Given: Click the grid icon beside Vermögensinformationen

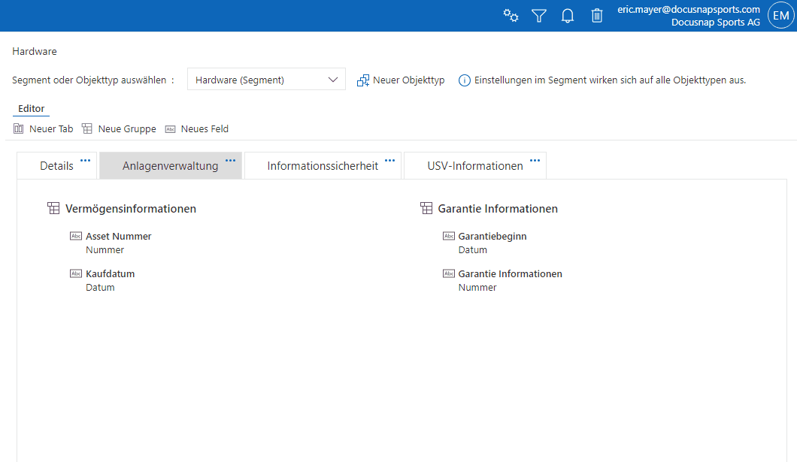Looking at the screenshot, I should 53,208.
